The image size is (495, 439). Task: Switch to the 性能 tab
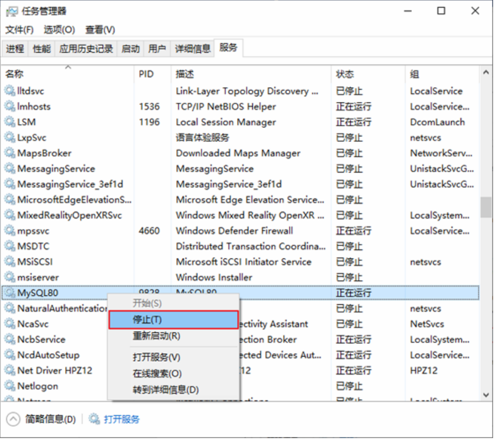[x=42, y=49]
